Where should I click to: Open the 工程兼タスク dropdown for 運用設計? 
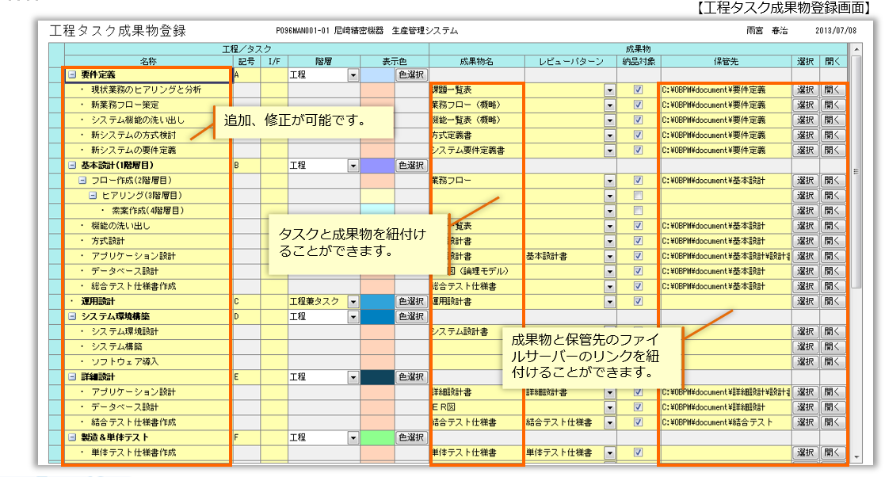tap(352, 302)
